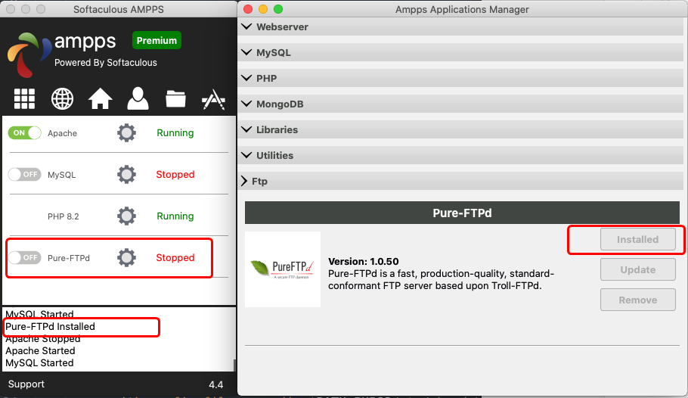Click the globe icon in AMPPS toolbar
Screen dimensions: 688x398
[x=62, y=98]
